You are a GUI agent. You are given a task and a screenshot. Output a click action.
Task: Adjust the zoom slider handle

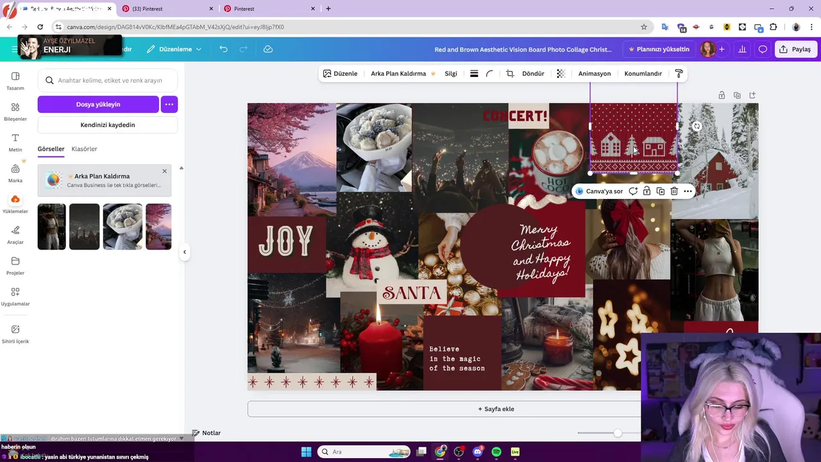click(617, 433)
